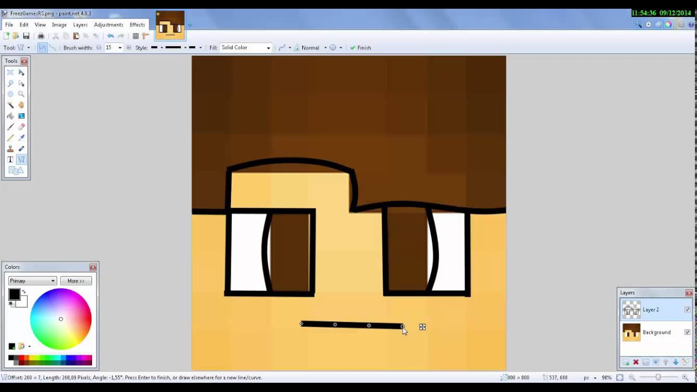Toggle the pixel grid icon
697x392 pixels.
pos(136,36)
